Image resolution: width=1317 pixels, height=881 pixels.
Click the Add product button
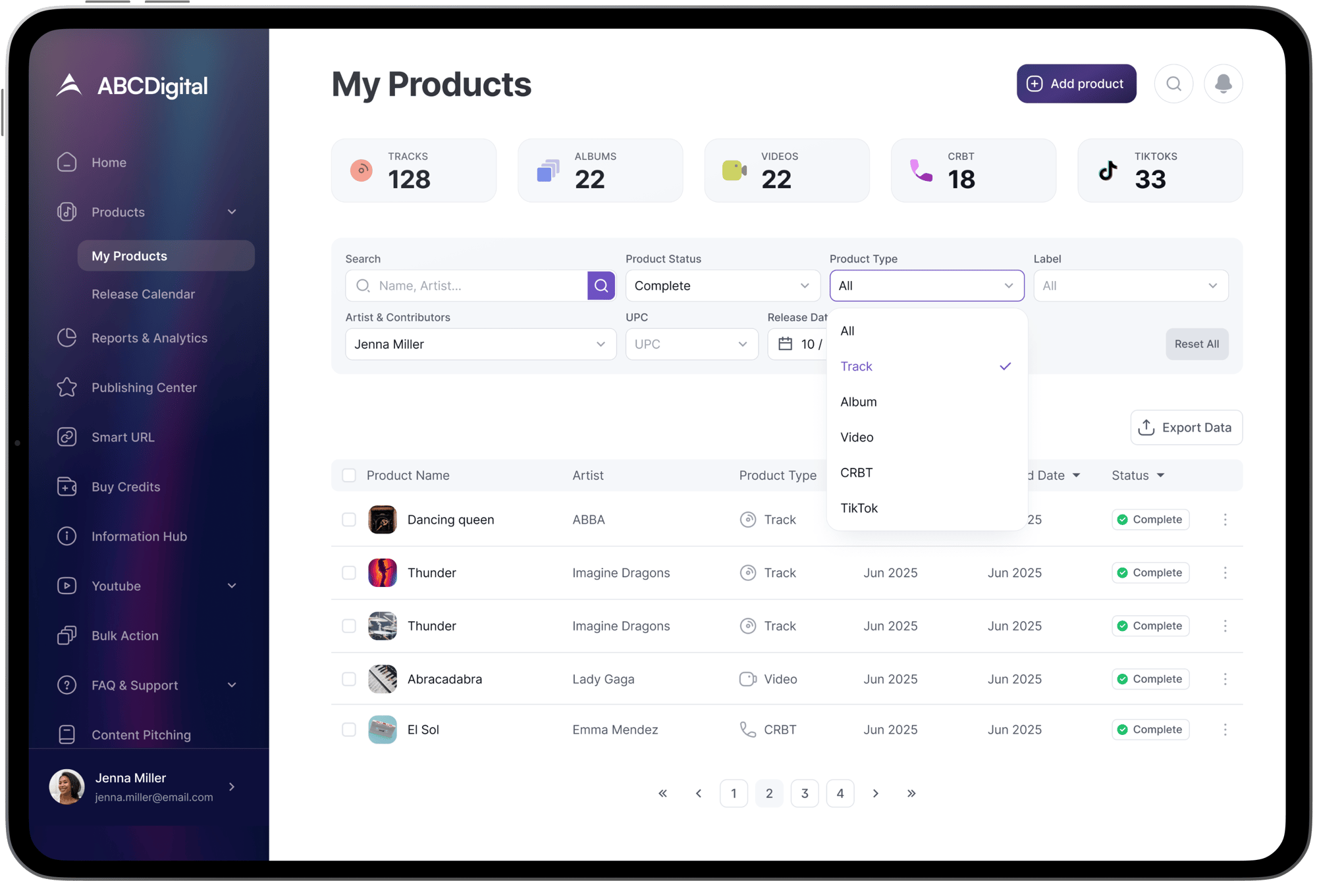pos(1076,84)
